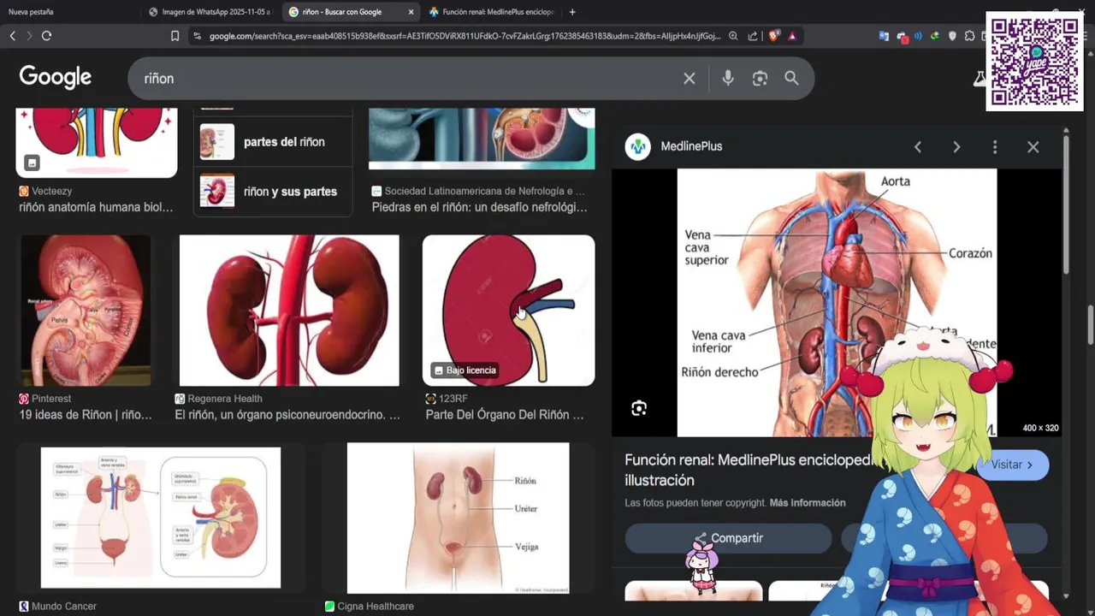Open the Mundo Cancer urinary diagram image
Image resolution: width=1095 pixels, height=616 pixels.
[161, 518]
